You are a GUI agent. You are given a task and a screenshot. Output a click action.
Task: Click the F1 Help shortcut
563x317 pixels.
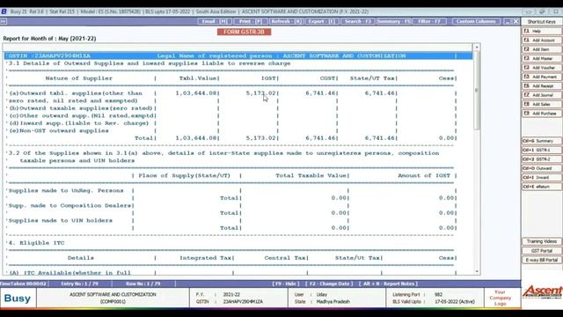tap(542, 32)
